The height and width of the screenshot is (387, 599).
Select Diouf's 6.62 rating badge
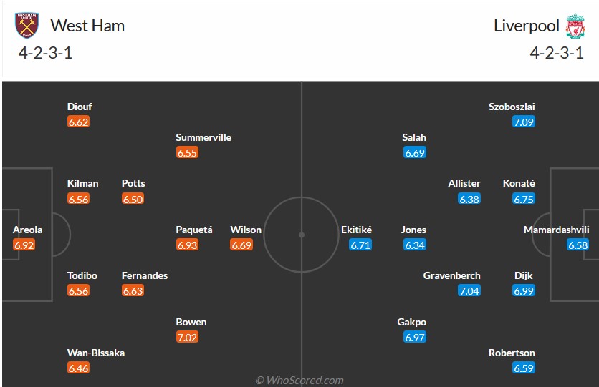click(x=78, y=122)
